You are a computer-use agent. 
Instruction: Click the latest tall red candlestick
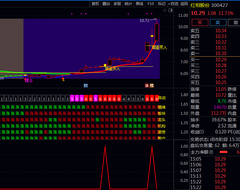pyautogui.click(x=157, y=32)
